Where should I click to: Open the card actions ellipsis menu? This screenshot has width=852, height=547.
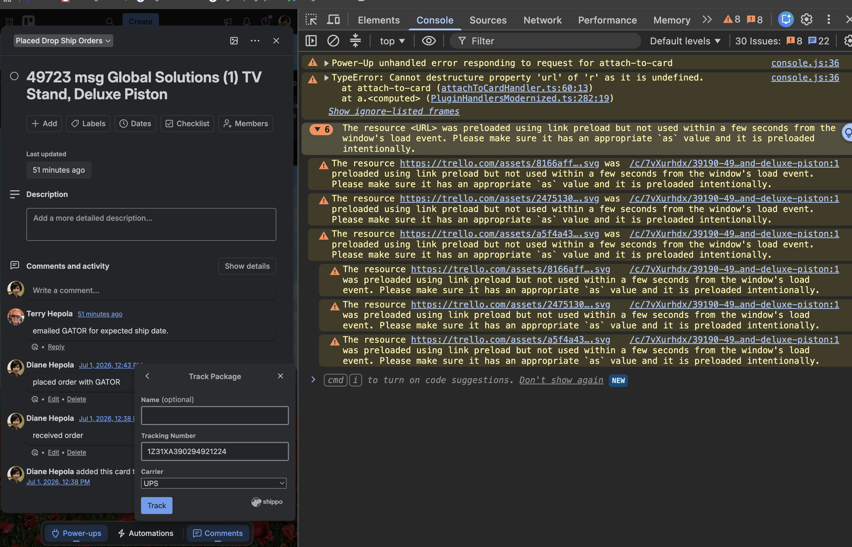point(255,41)
